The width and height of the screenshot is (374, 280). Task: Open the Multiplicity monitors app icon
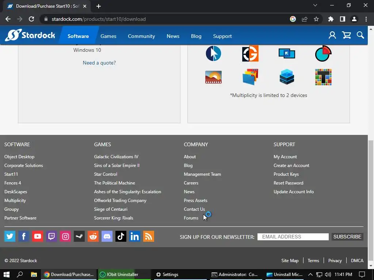pos(287,53)
